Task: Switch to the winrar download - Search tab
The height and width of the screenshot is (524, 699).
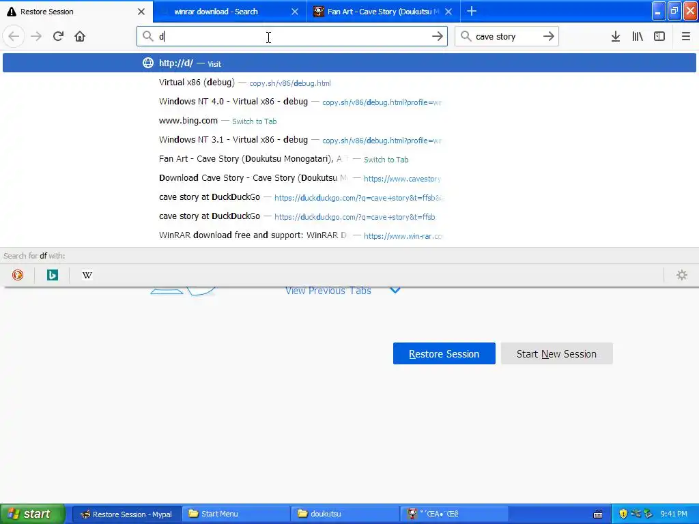Action: pyautogui.click(x=229, y=12)
